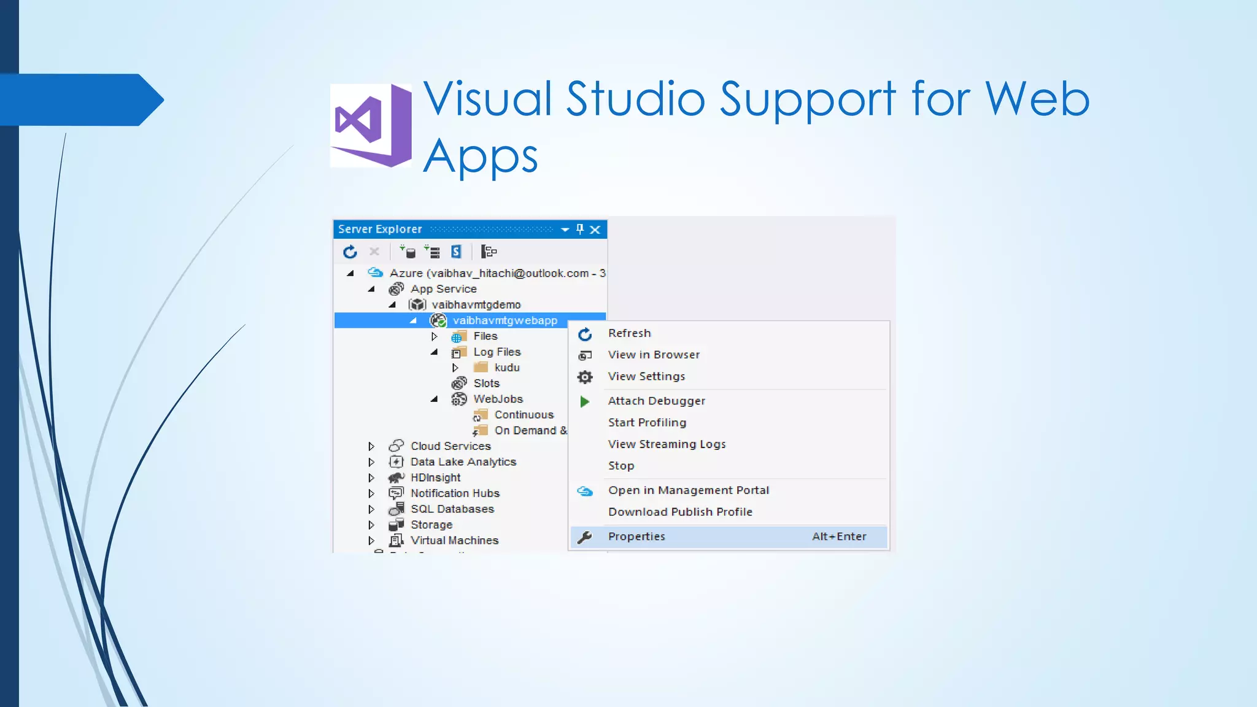Collapse the vaibhavmtgwebapp node arrow
The width and height of the screenshot is (1257, 707).
[x=414, y=320]
